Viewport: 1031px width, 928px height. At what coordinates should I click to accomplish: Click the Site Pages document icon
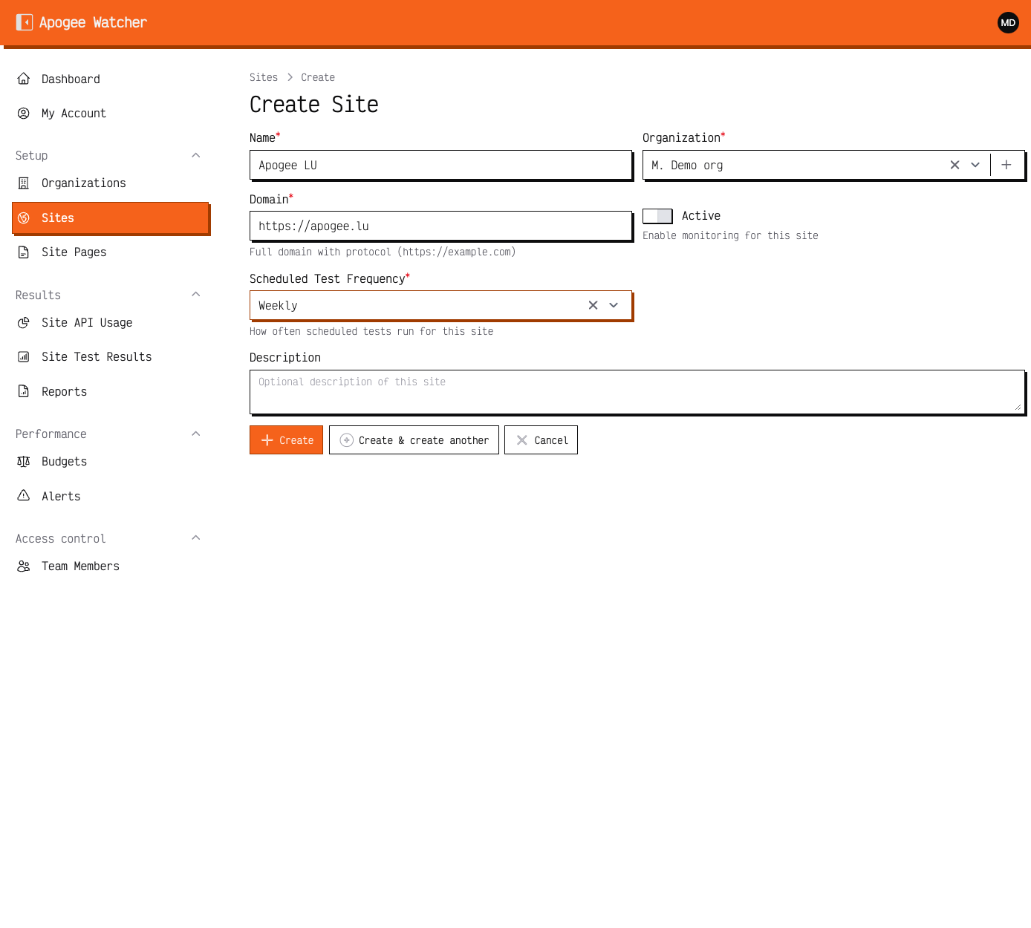24,252
